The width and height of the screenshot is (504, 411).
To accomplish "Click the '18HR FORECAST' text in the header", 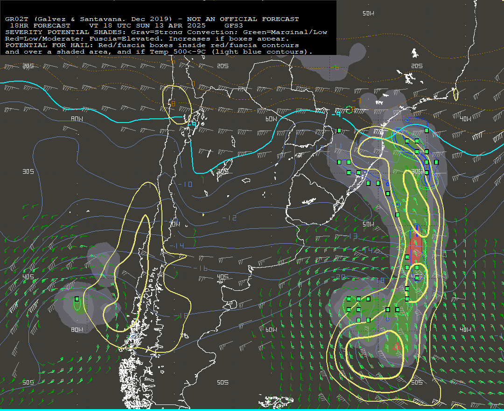I will pyautogui.click(x=40, y=25).
